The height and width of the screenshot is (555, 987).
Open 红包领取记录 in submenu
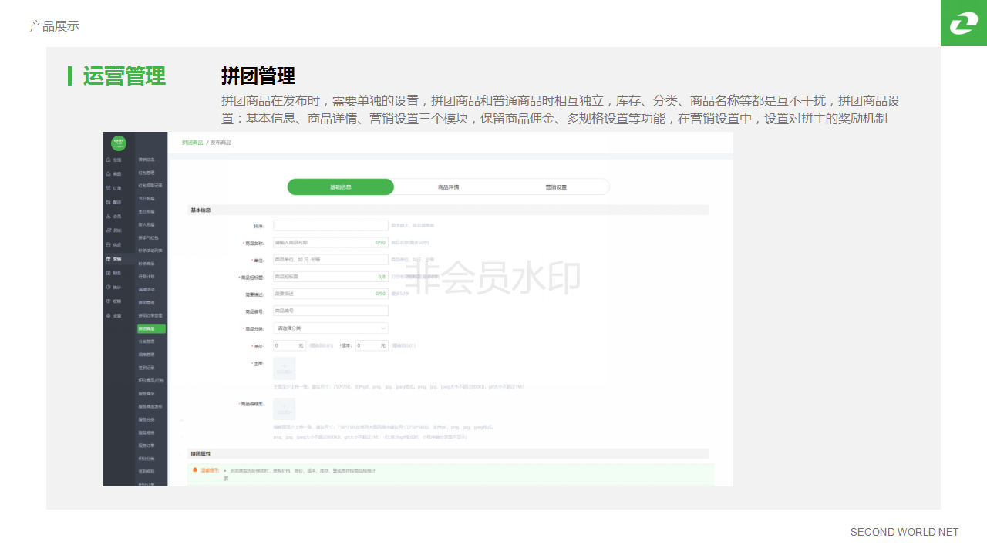(150, 186)
